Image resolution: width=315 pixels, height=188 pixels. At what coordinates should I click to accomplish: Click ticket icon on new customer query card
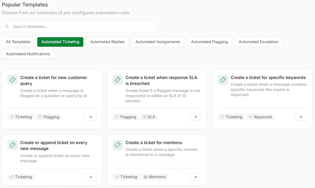point(12,80)
